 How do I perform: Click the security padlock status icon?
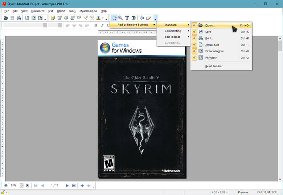point(3,192)
